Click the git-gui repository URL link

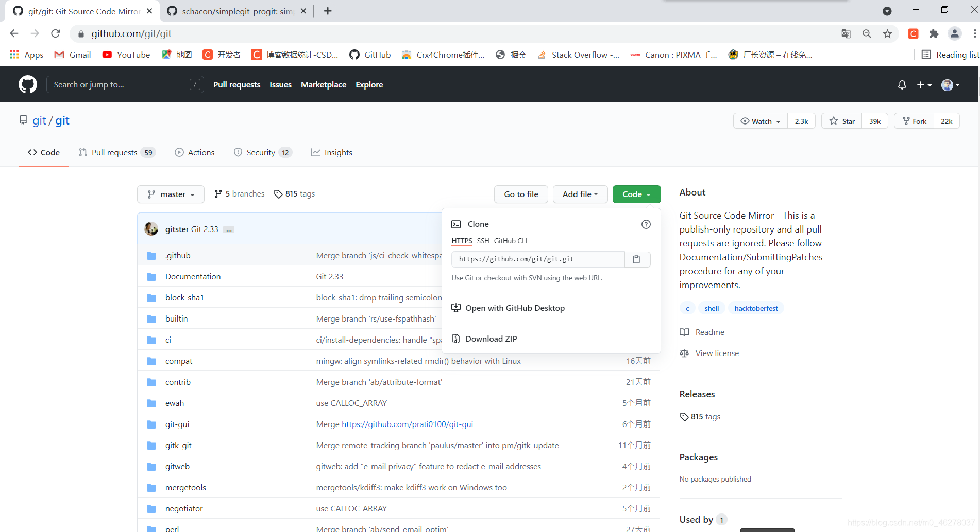[407, 424]
